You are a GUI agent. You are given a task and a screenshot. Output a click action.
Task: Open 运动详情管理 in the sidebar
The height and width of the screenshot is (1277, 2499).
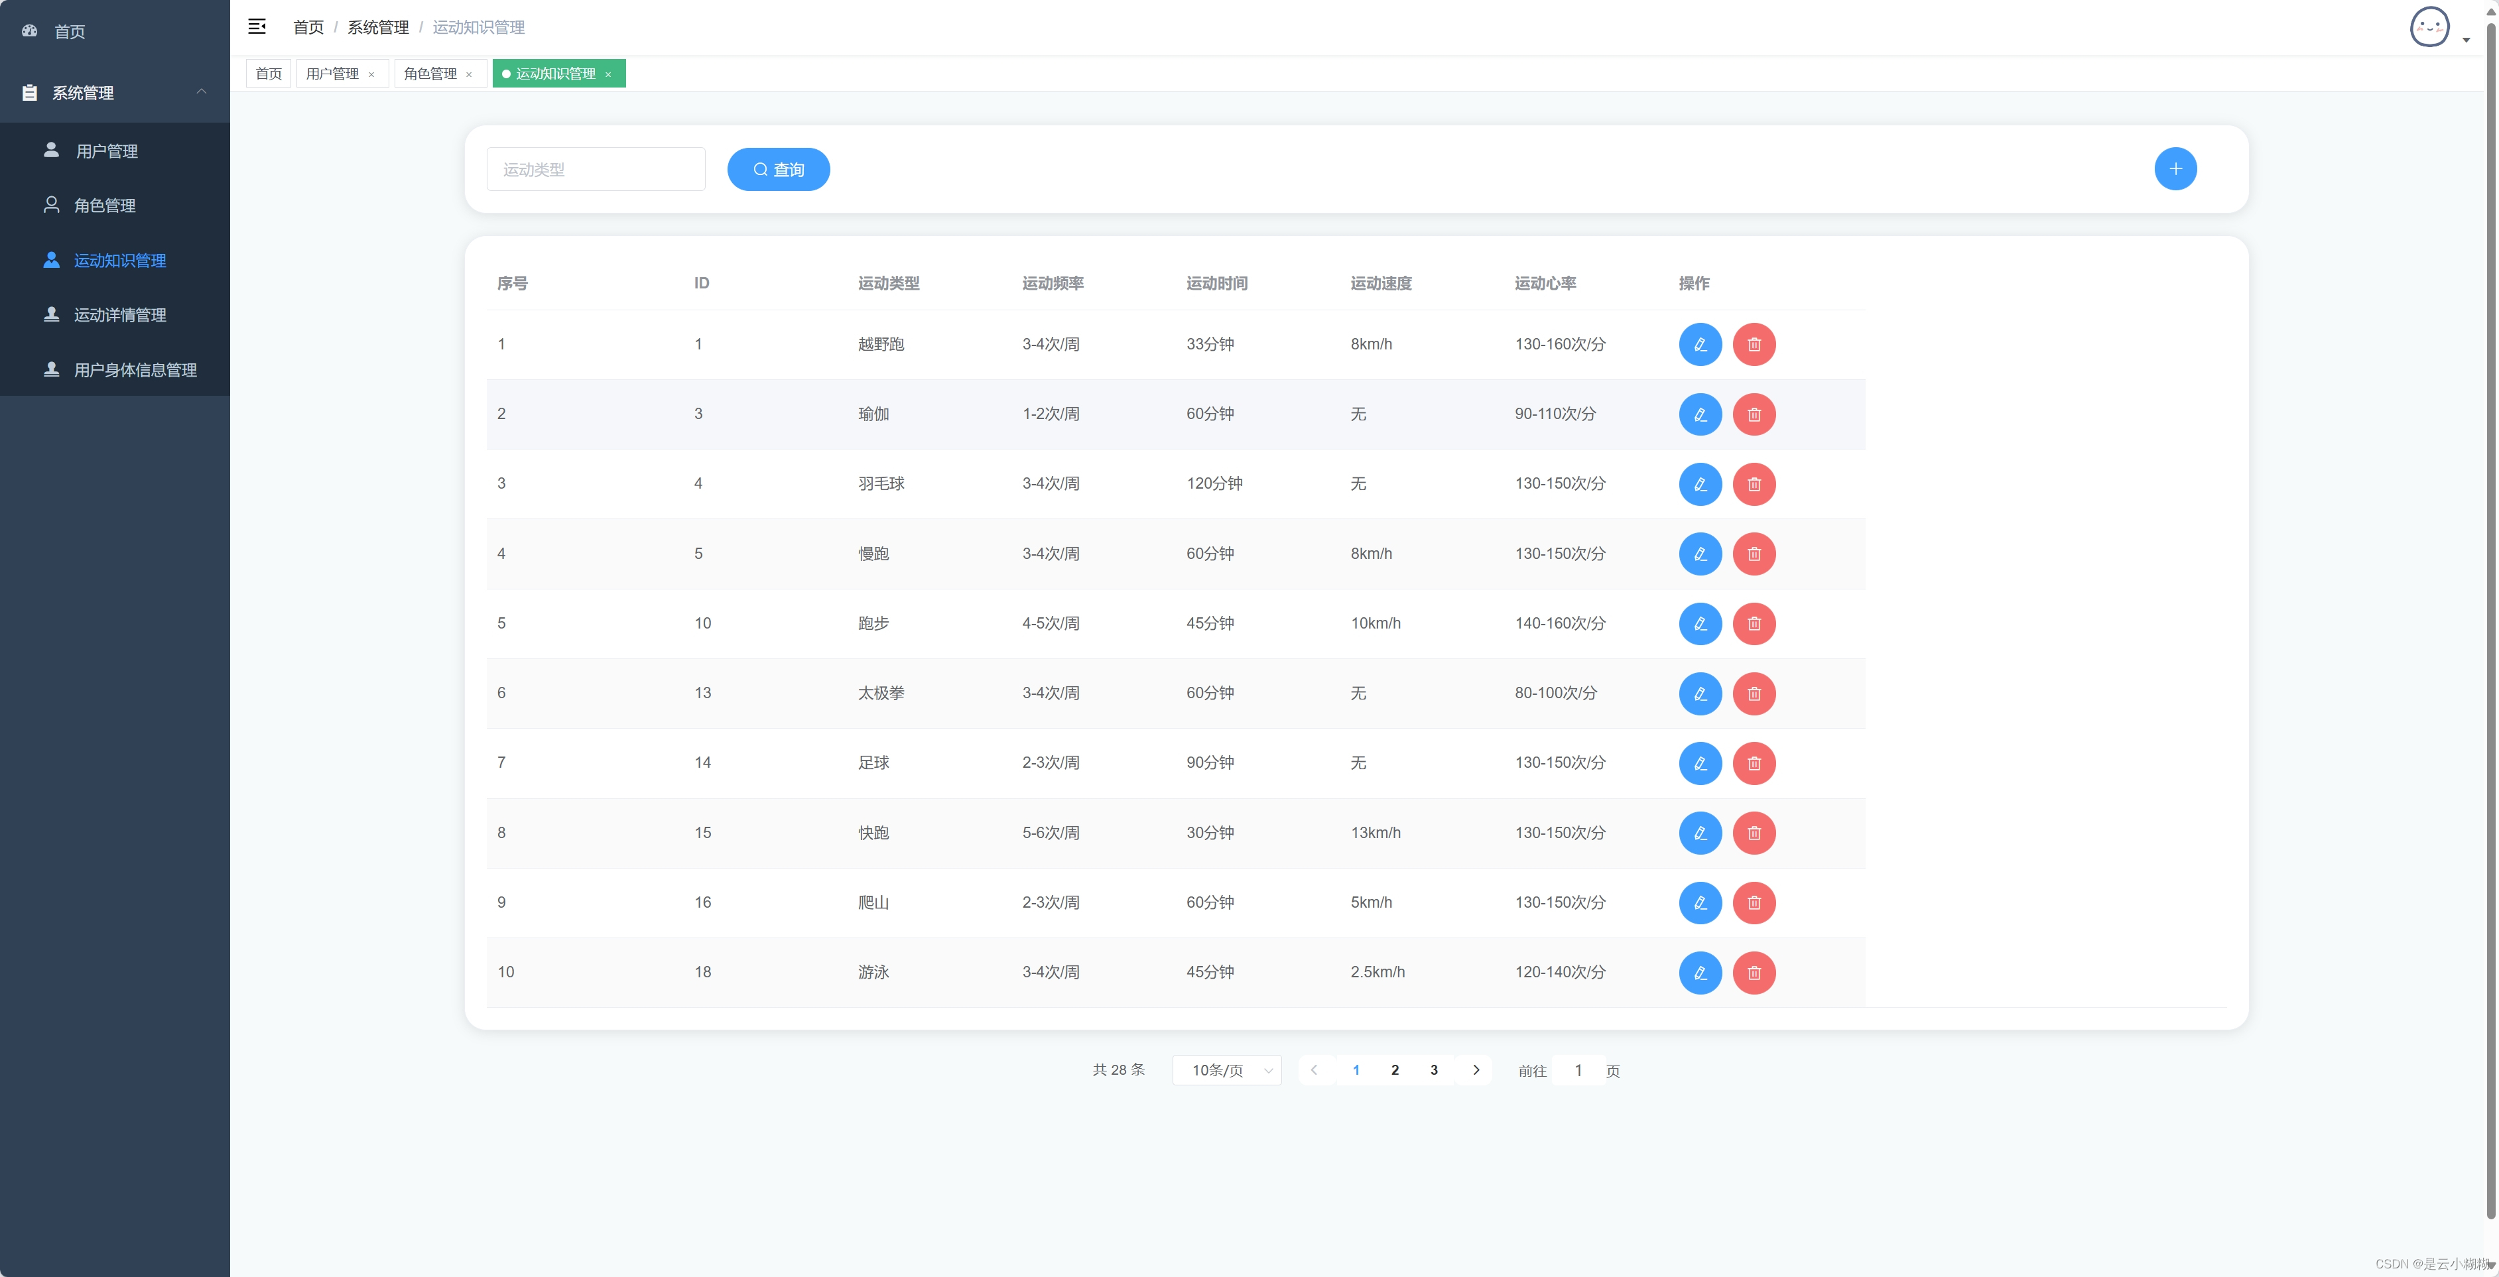[119, 315]
